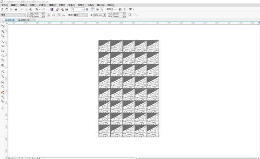The height and width of the screenshot is (159, 260).
Task: Click the Undo arrow icon
Action: pyautogui.click(x=37, y=9)
